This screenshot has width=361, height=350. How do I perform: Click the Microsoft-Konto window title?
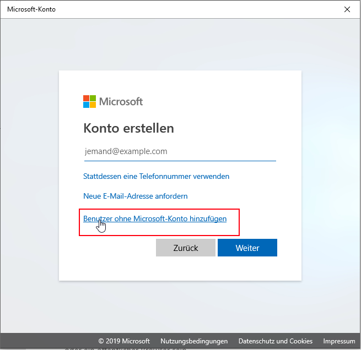click(x=31, y=9)
